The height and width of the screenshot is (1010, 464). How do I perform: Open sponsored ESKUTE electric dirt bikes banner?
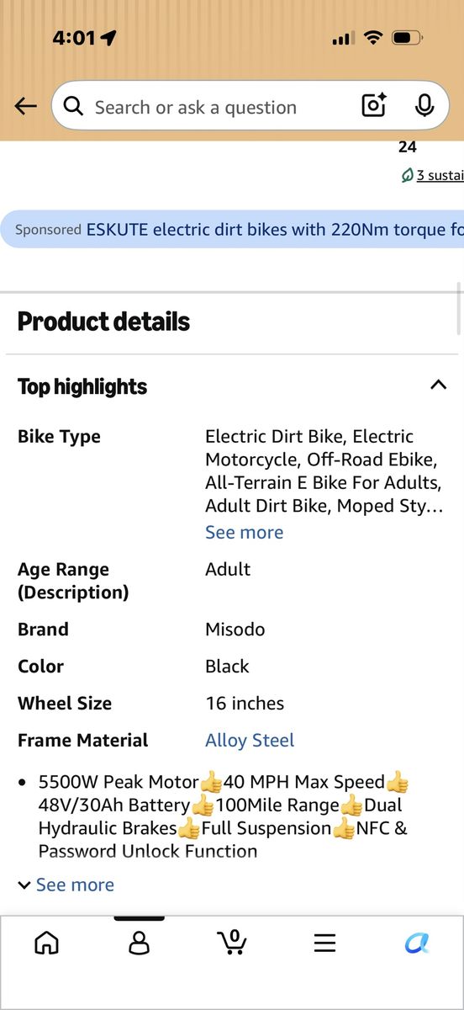tap(232, 229)
